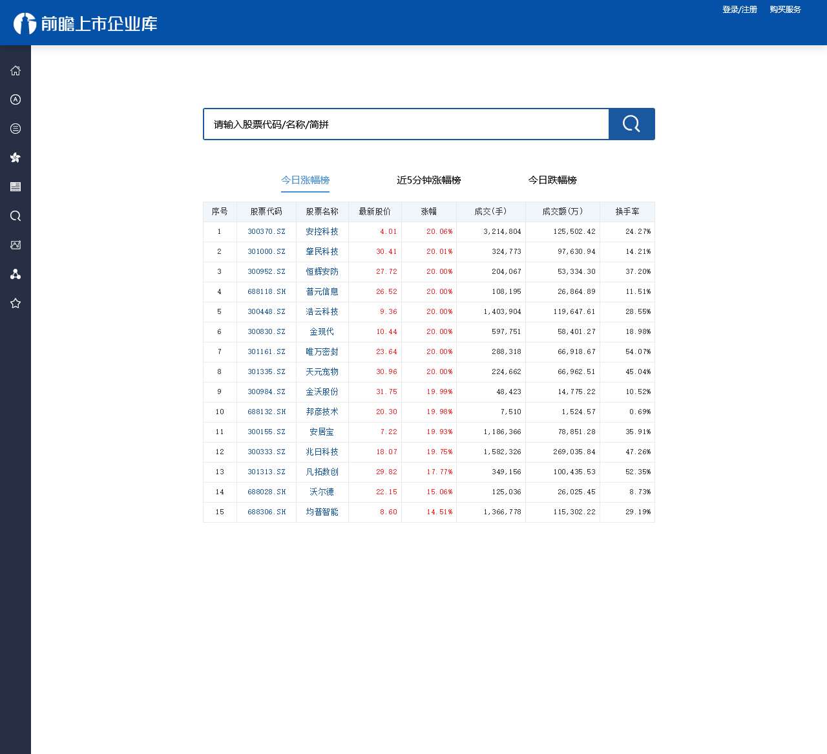The image size is (827, 754).
Task: Open stock code 688118.SH link
Action: click(x=266, y=291)
